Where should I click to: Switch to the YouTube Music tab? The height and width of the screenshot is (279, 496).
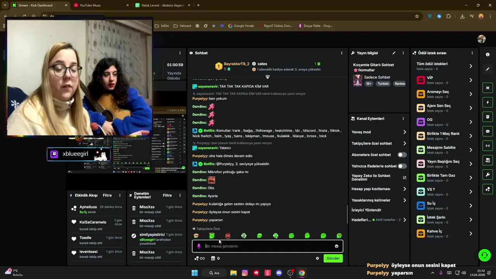click(x=101, y=5)
